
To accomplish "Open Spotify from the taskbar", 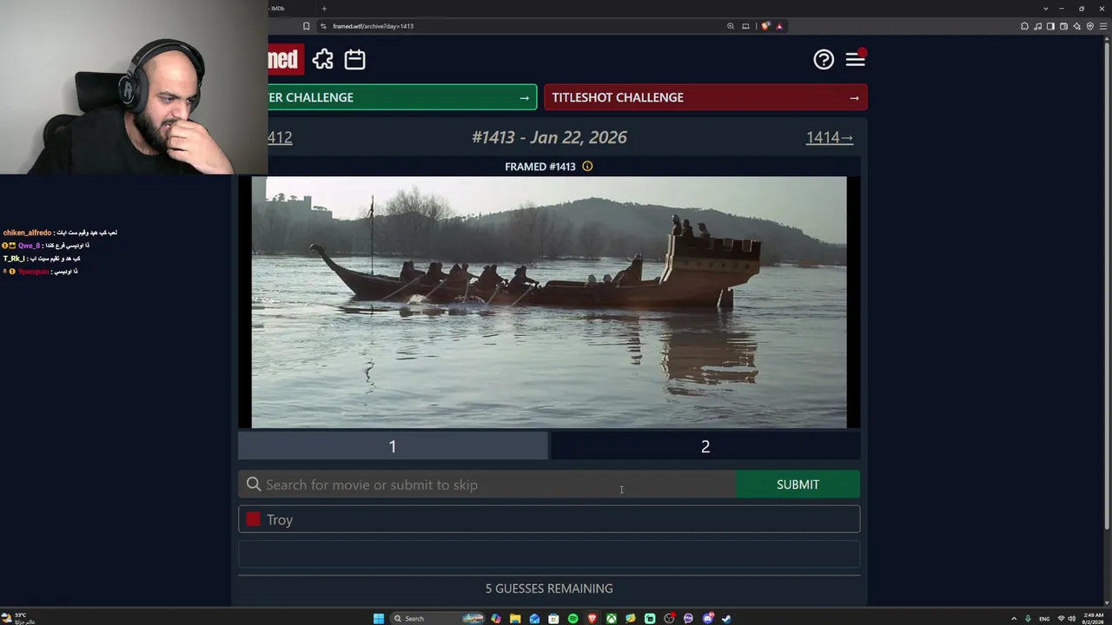I will 573,618.
